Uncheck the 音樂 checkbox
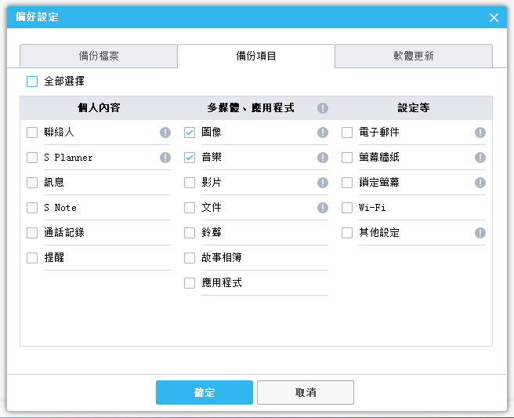The width and height of the screenshot is (514, 418). tap(190, 158)
